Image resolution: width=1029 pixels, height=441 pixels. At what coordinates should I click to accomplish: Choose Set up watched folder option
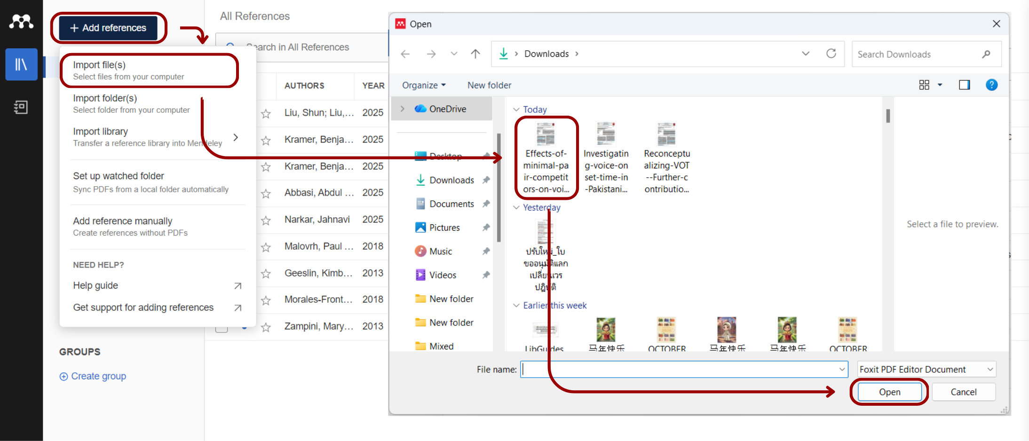pos(150,182)
